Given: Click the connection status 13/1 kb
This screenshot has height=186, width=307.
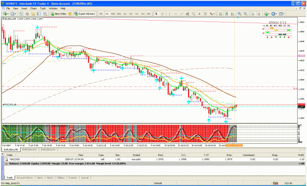Looking at the screenshot, I should tap(288, 183).
